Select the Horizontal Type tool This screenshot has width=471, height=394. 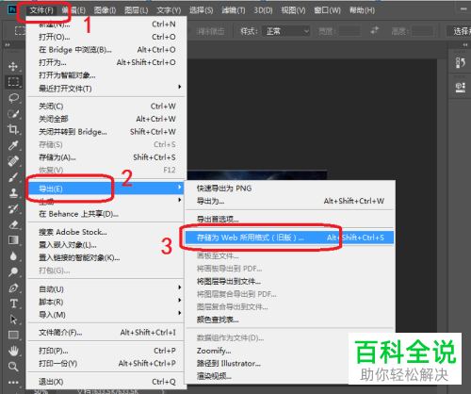[x=13, y=304]
